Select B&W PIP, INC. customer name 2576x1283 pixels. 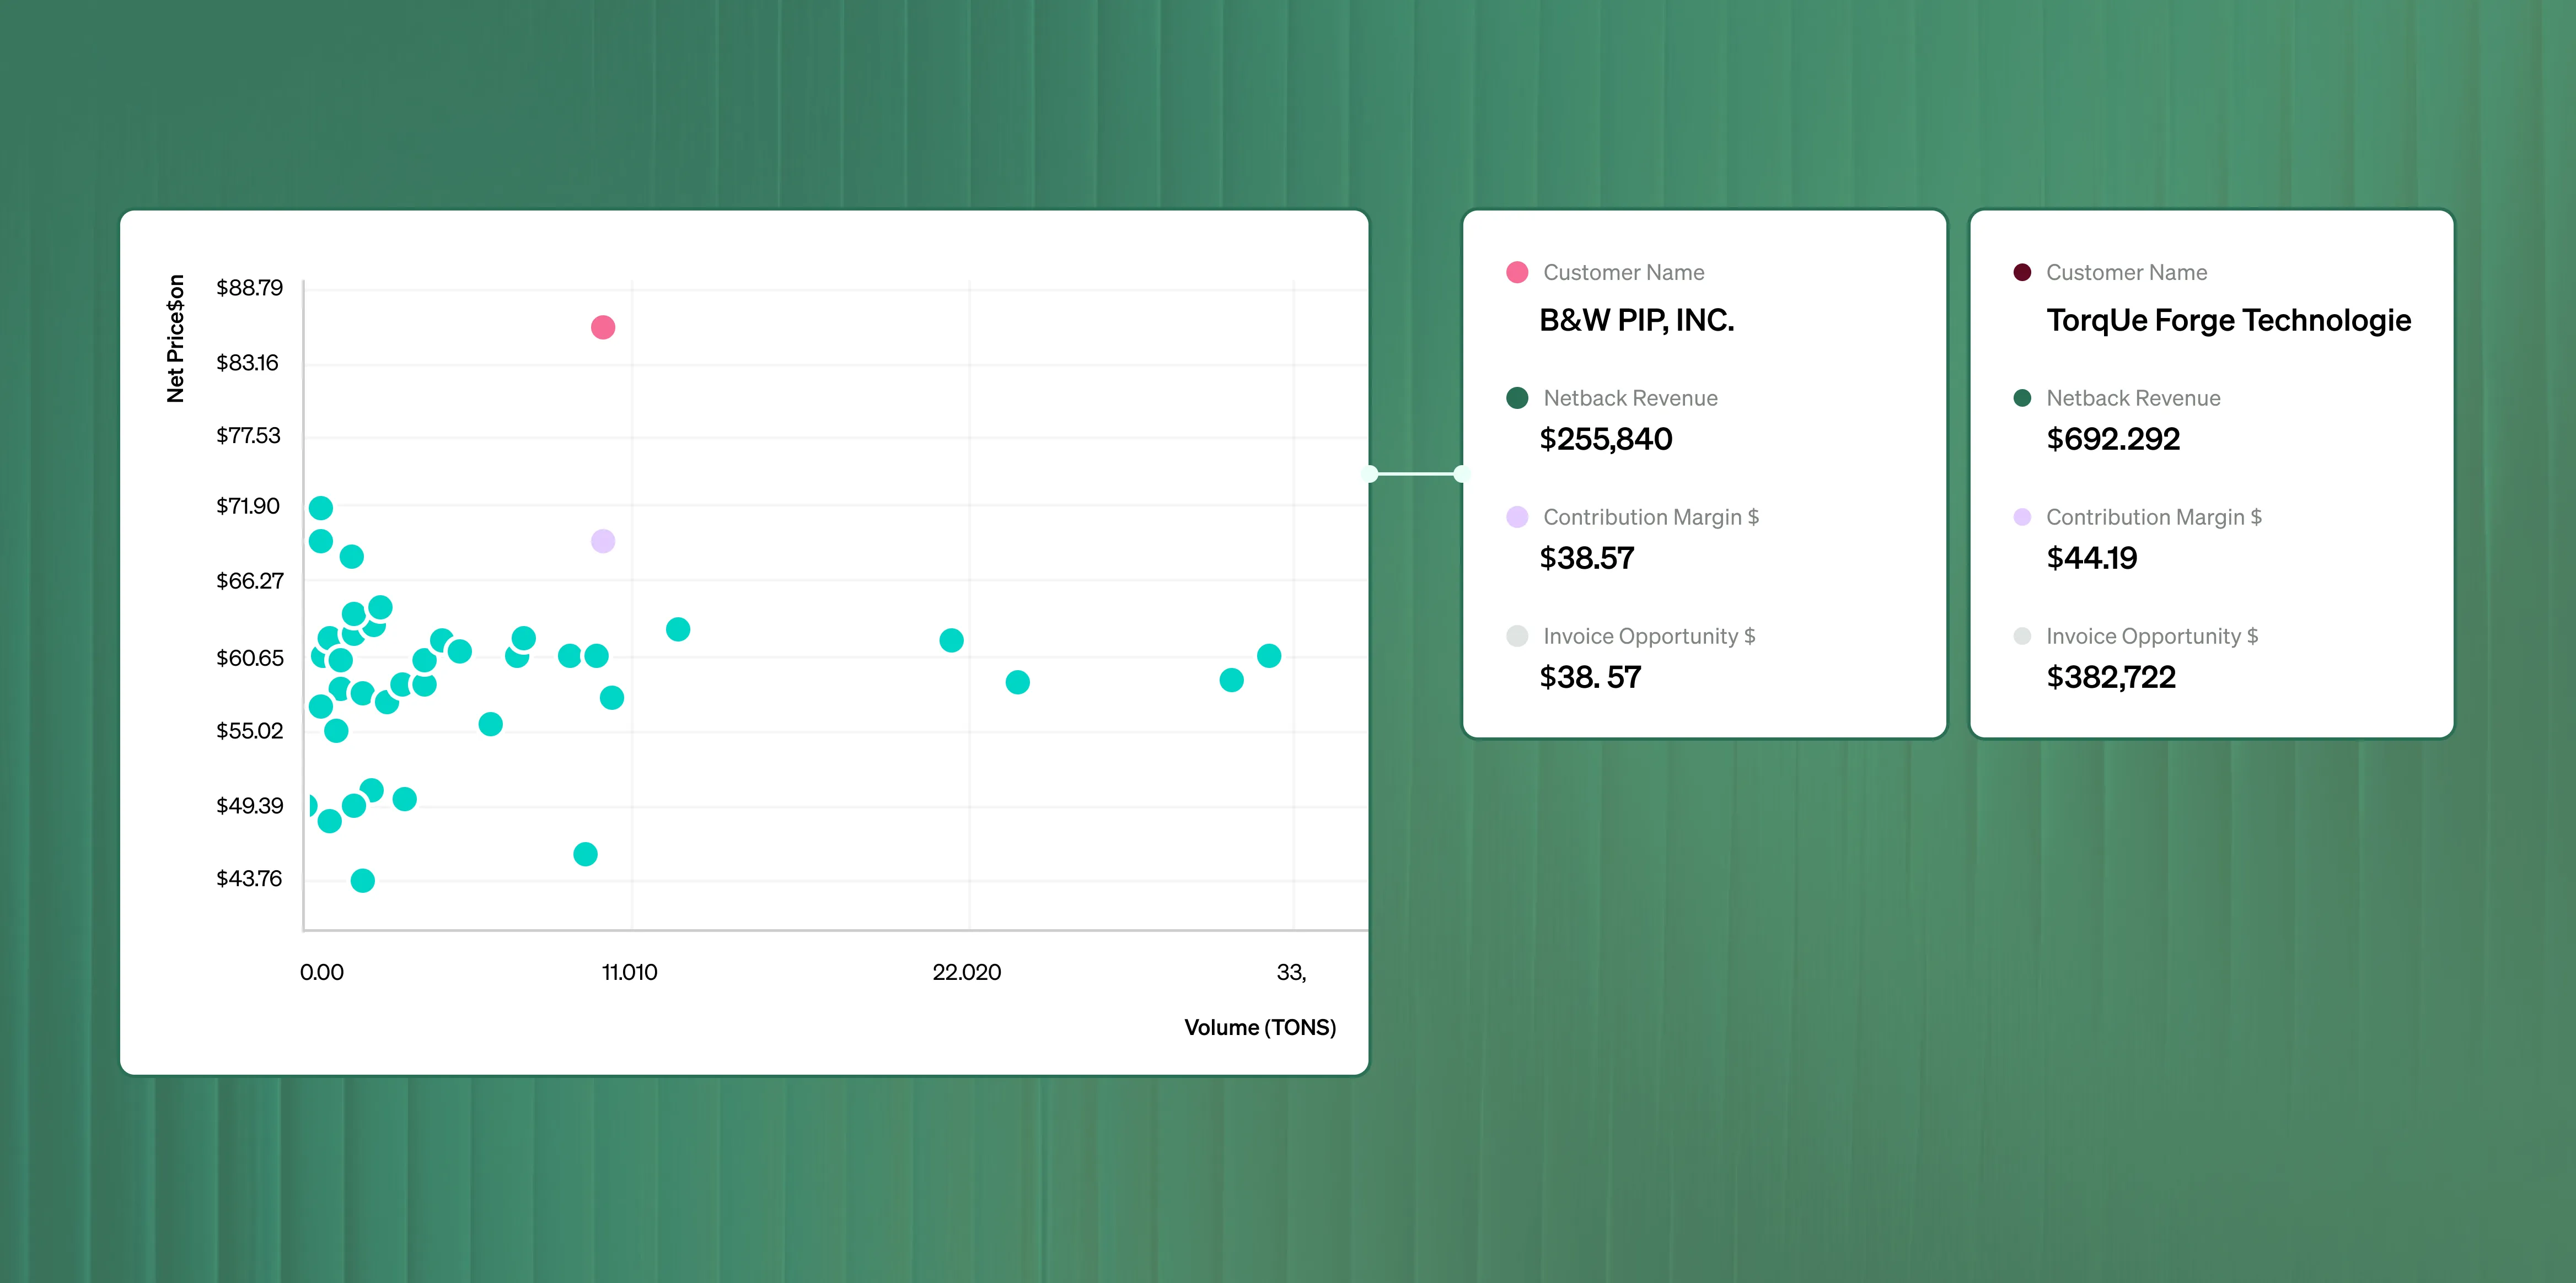click(1636, 321)
